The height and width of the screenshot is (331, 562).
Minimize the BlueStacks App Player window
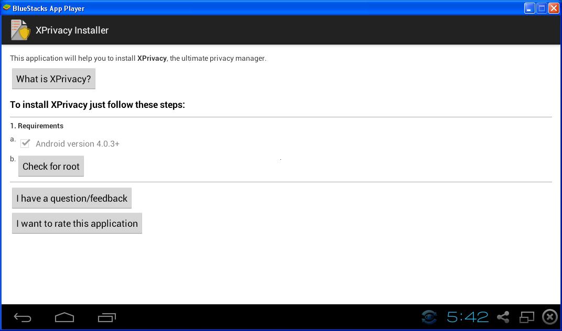coord(529,8)
